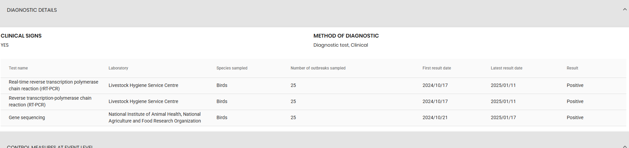
Task: Click the Clinical Signs heading
Action: tap(21, 36)
